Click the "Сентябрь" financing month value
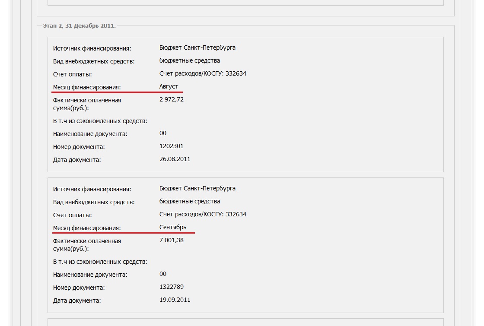Image resolution: width=484 pixels, height=326 pixels. [x=173, y=227]
